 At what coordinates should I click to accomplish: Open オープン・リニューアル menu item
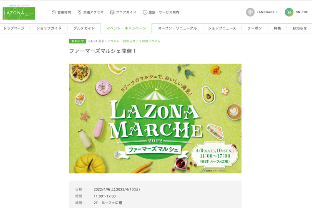tap(177, 28)
